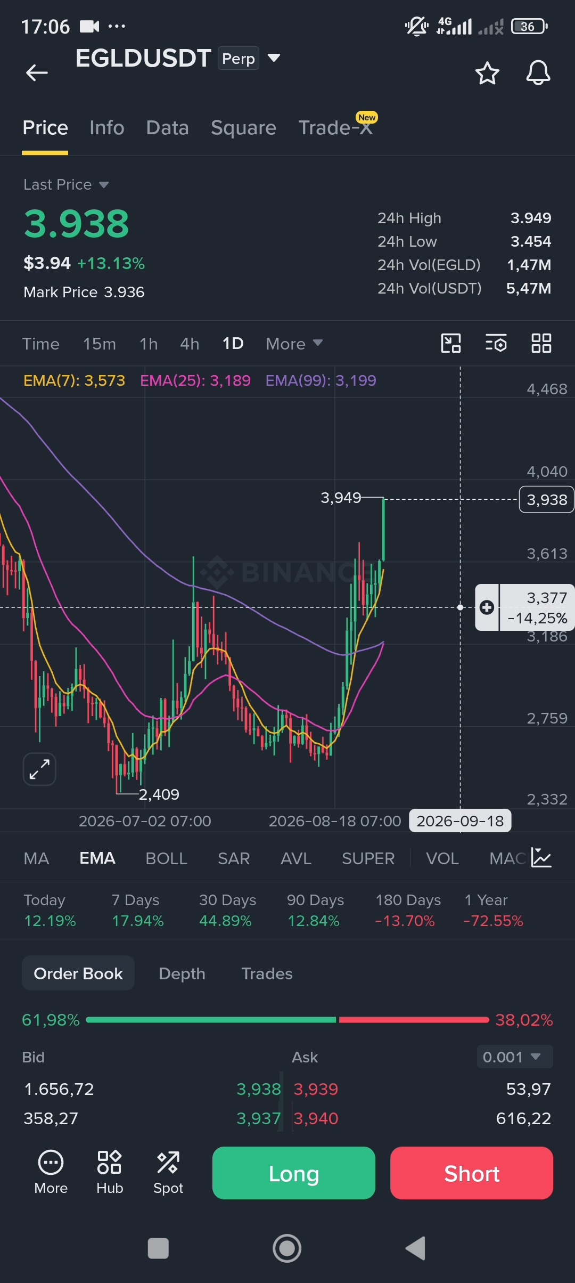
Task: Tap the EMA(99) legend value
Action: (x=321, y=380)
